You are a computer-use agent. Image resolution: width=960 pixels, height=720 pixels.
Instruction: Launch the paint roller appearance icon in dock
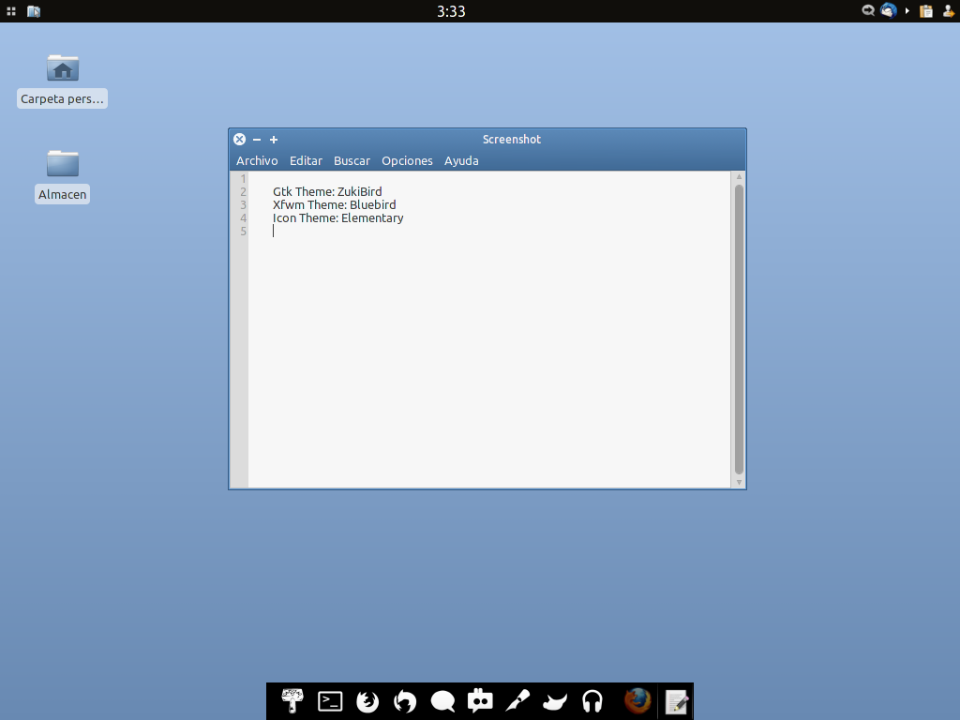click(x=292, y=701)
